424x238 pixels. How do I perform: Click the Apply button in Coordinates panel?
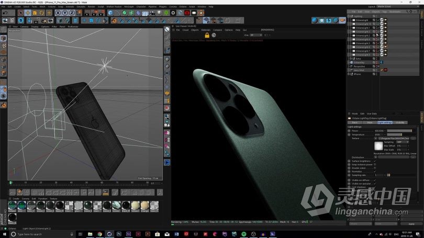pos(411,224)
